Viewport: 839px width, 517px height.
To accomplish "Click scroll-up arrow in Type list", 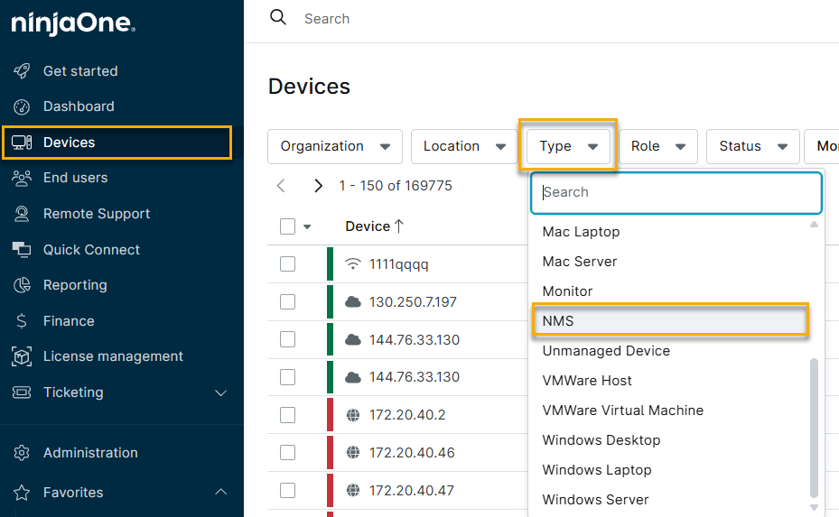I will 814,225.
